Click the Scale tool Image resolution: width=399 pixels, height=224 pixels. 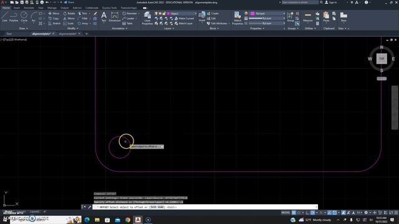point(69,24)
